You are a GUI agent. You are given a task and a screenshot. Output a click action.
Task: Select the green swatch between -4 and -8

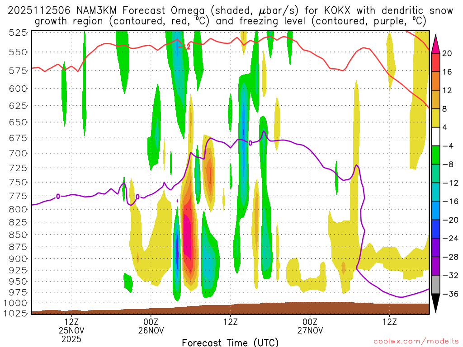pos(435,155)
